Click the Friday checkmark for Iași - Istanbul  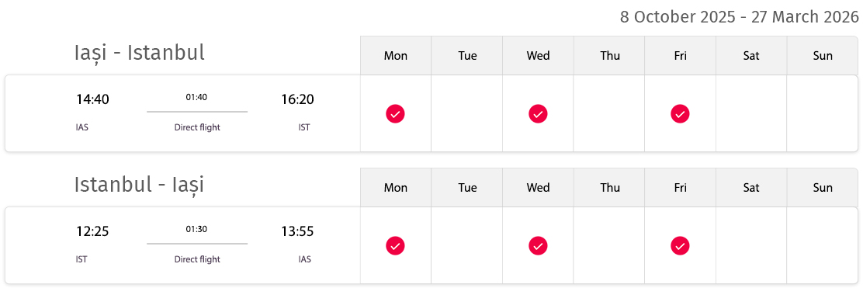tap(680, 114)
